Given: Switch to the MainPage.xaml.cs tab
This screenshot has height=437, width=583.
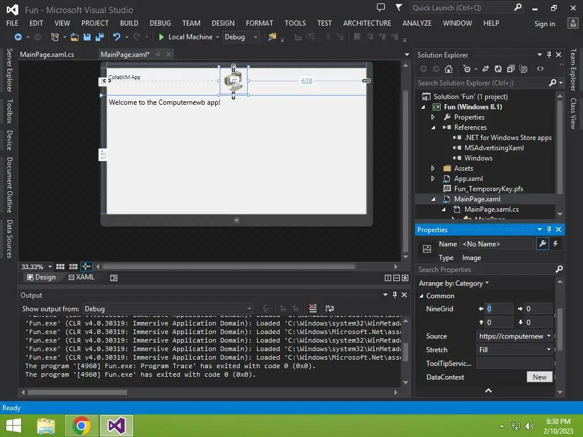Looking at the screenshot, I should pos(47,54).
